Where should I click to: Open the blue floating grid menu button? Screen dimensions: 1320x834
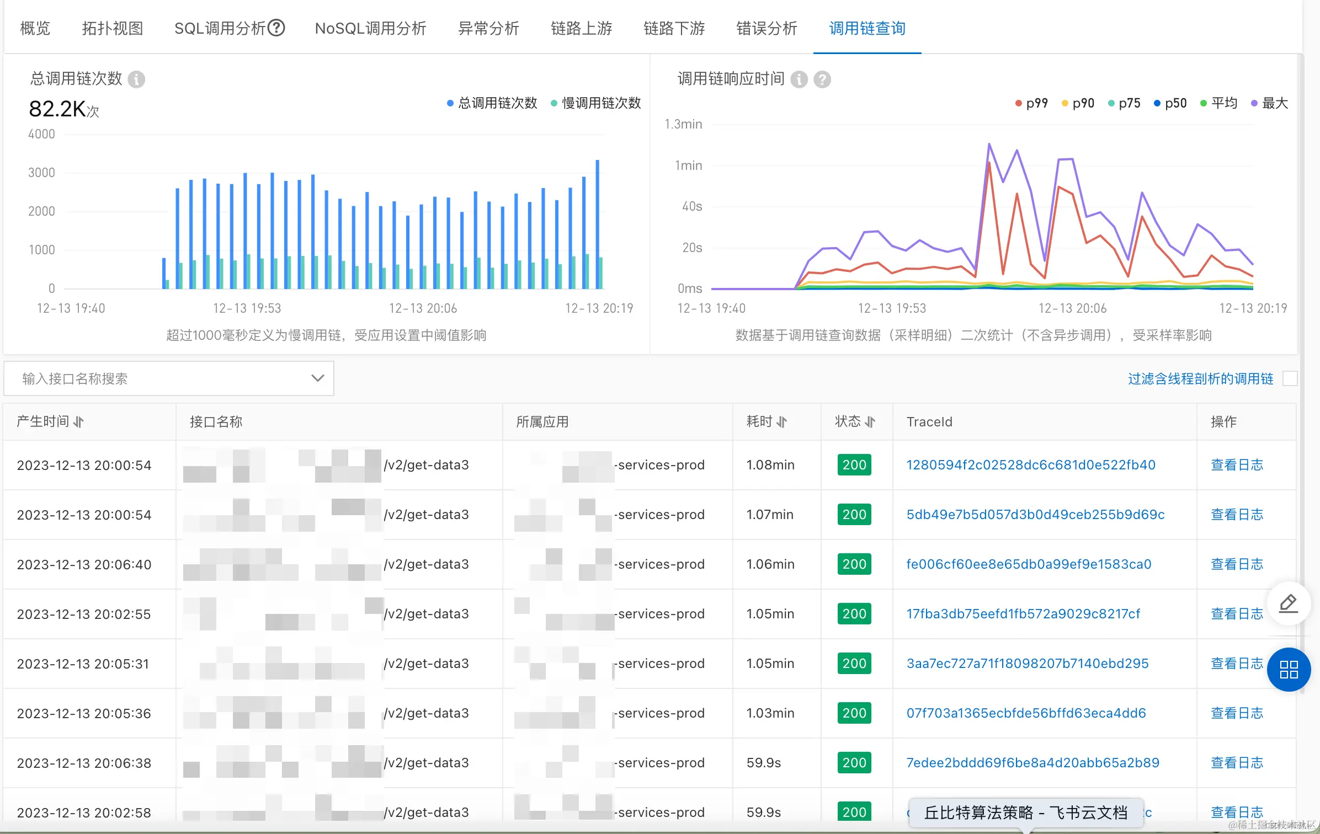pyautogui.click(x=1288, y=669)
